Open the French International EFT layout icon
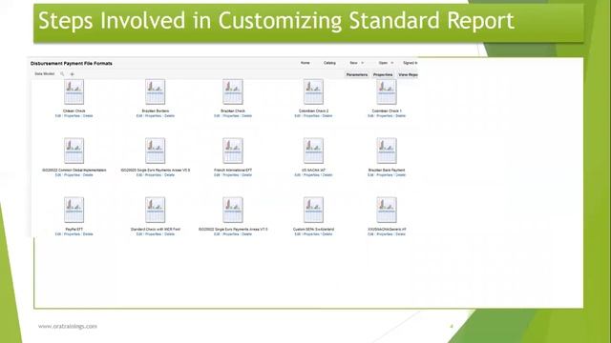The image size is (611, 343). [x=233, y=151]
